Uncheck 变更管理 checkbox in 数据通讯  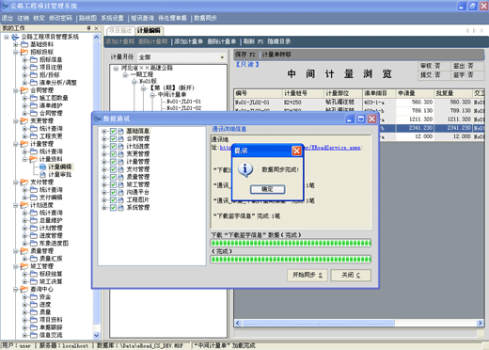pos(113,154)
